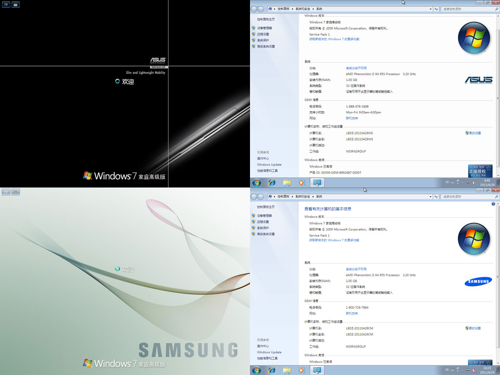The width and height of the screenshot is (500, 375).
Task: Click the network icon in the ASUS system tray
Action: point(468,183)
